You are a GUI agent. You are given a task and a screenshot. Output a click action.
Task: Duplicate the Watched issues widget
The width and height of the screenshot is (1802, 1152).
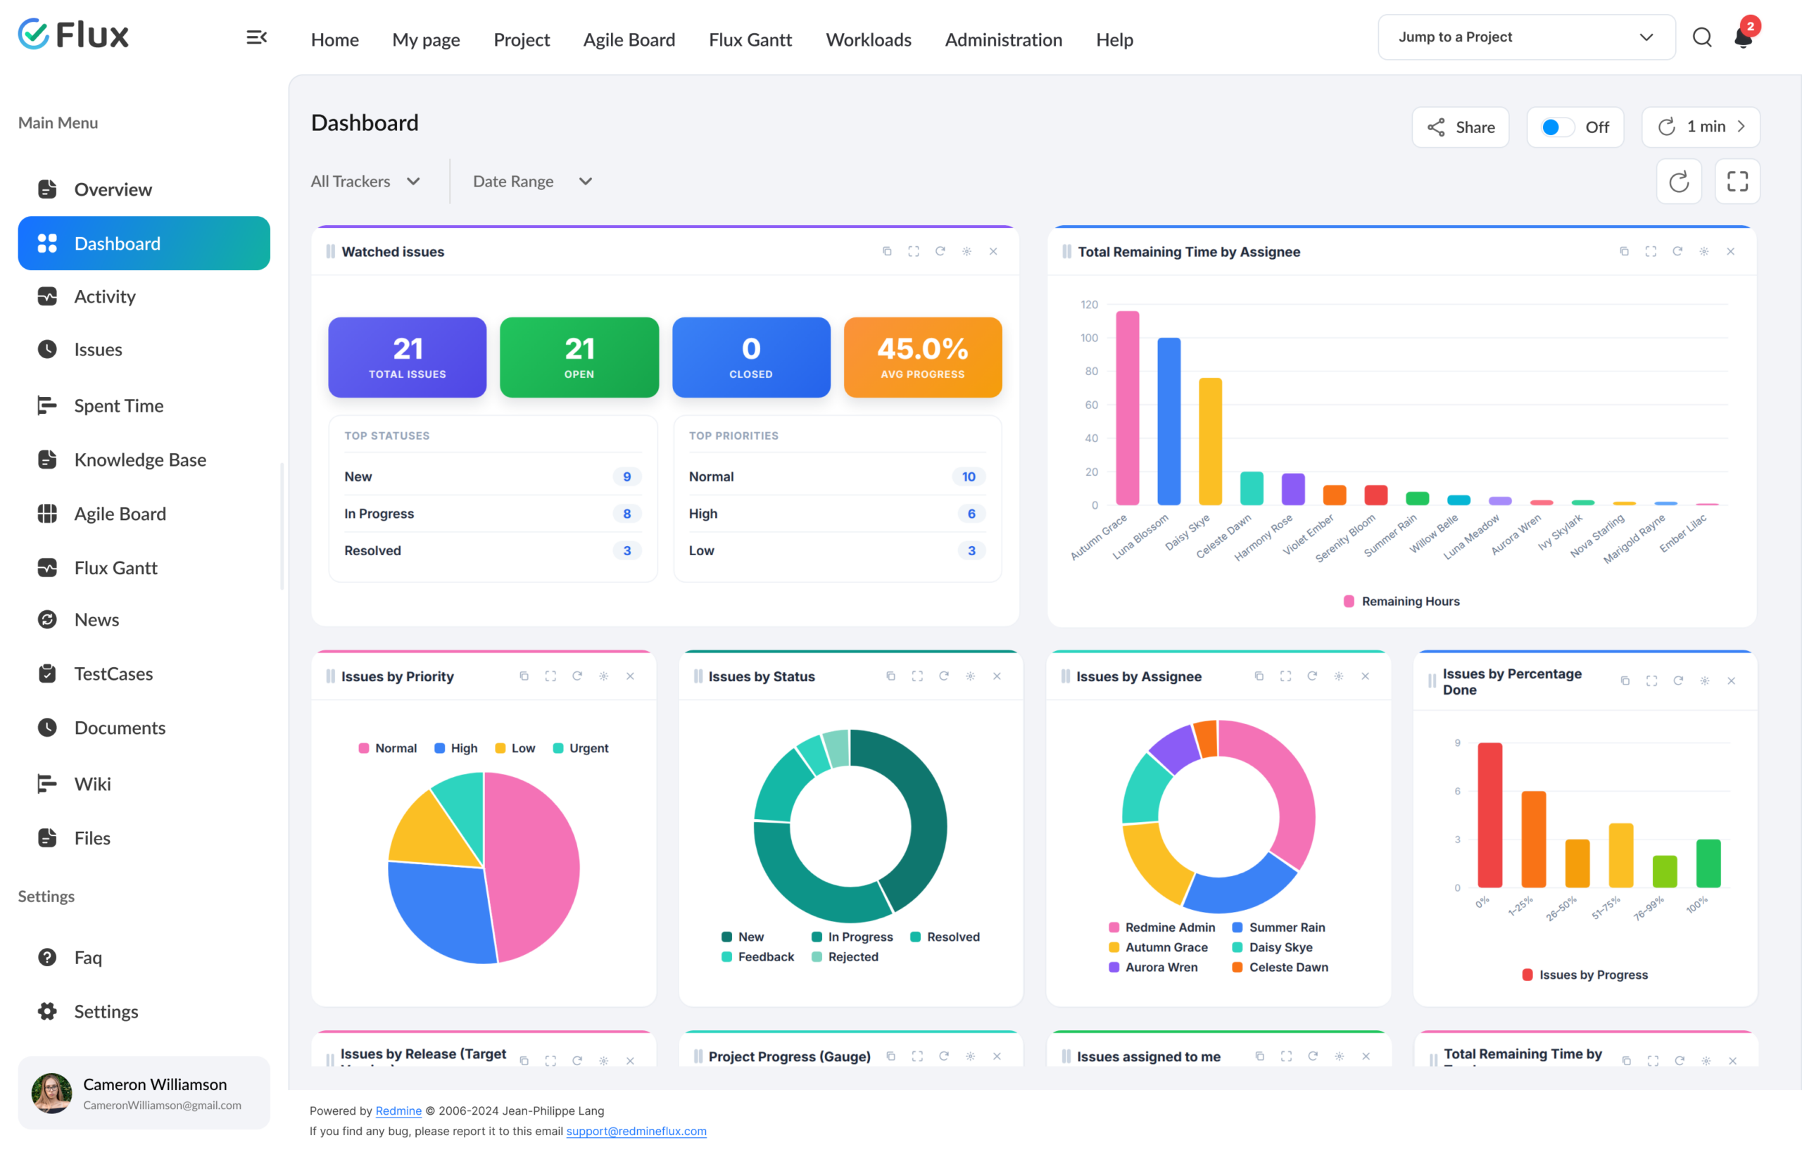pyautogui.click(x=887, y=251)
